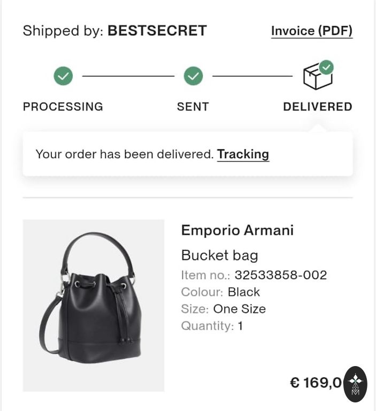Click the € 169 price amount

[x=316, y=383]
